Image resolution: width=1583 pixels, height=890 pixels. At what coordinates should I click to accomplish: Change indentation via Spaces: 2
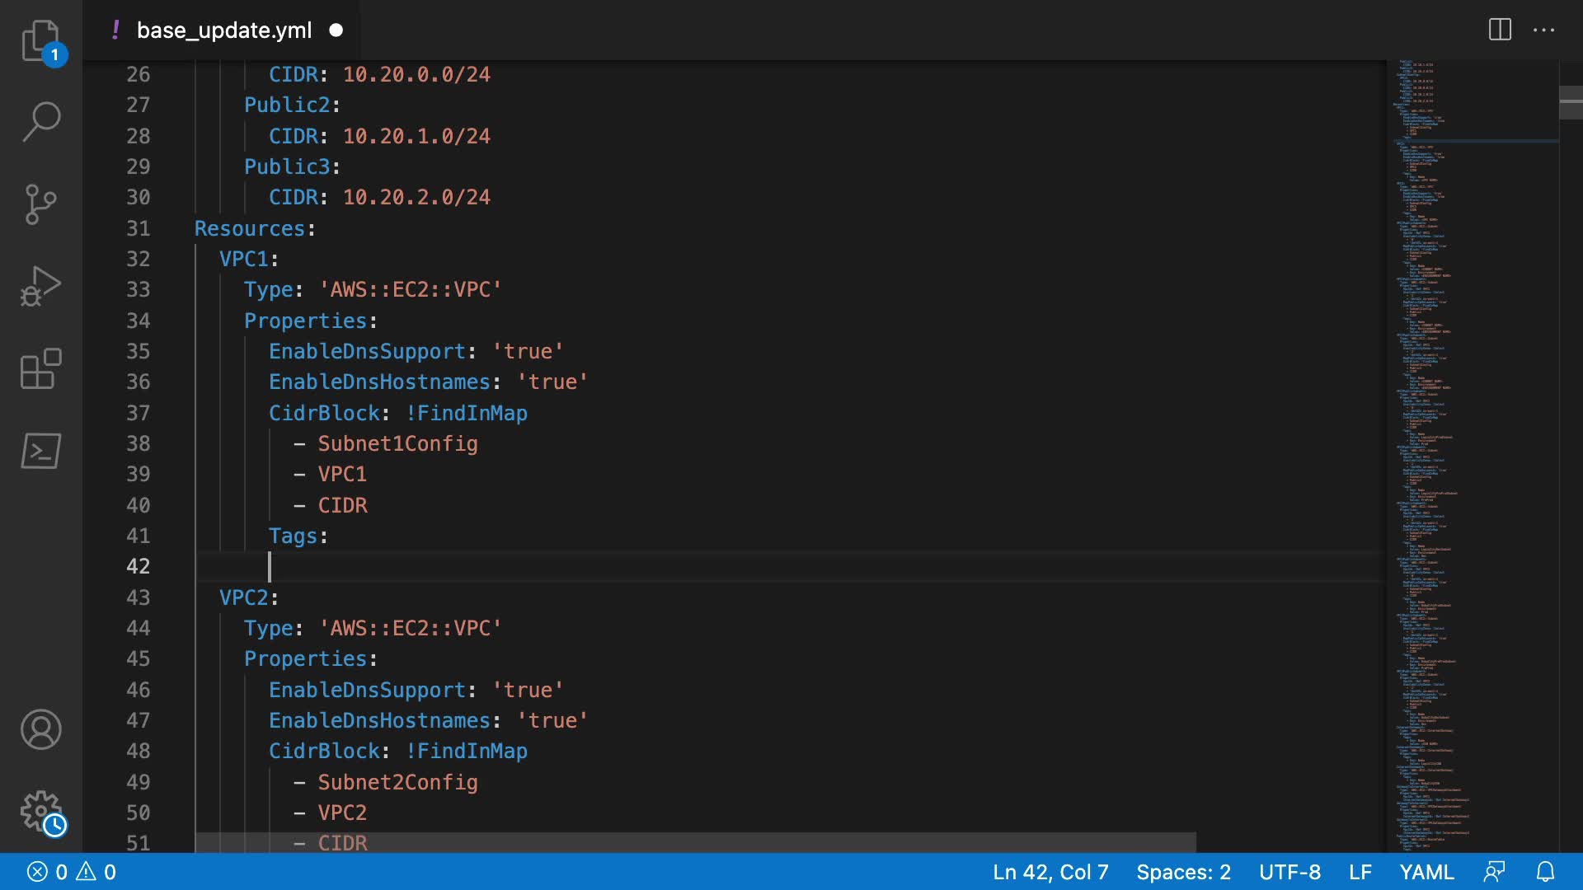point(1183,872)
